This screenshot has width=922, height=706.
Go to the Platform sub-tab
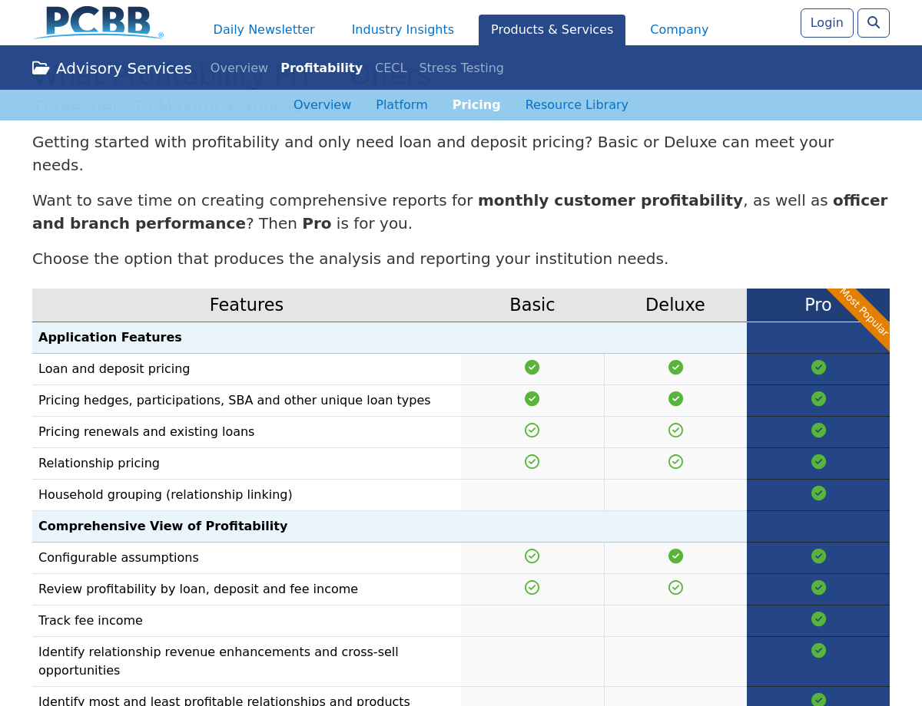click(401, 105)
